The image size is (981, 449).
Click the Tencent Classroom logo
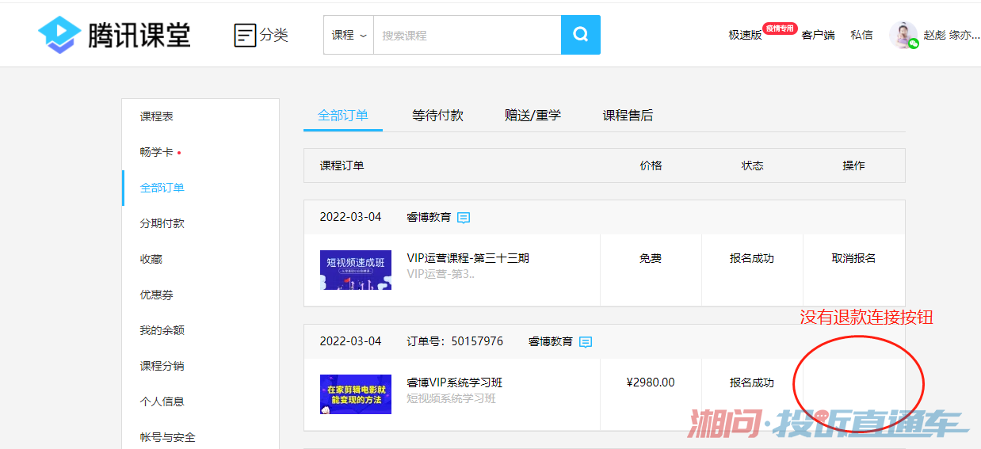pyautogui.click(x=114, y=35)
